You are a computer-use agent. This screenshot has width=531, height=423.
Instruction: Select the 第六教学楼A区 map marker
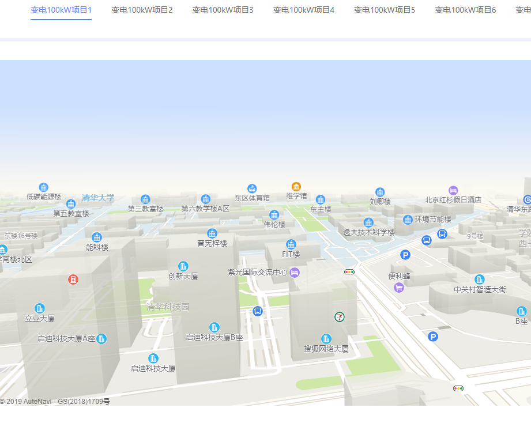tap(206, 199)
